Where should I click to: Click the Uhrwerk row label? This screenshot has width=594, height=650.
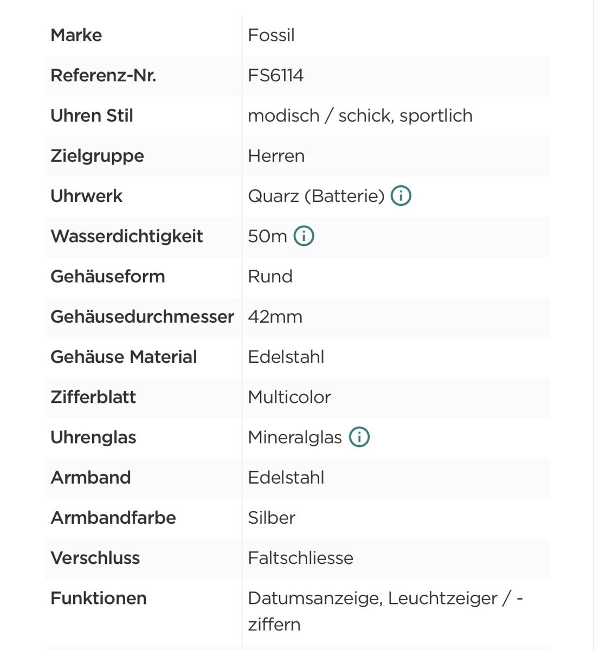87,196
